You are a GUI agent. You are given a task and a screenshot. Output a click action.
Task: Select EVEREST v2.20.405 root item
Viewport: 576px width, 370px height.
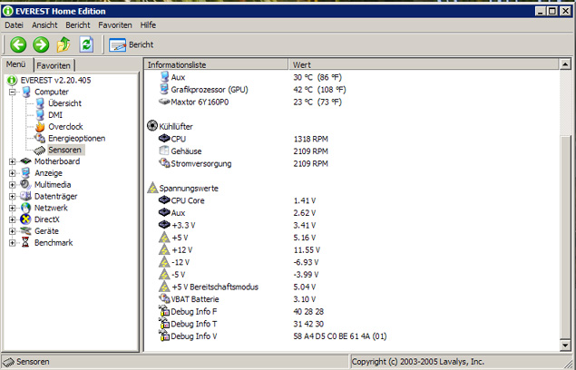[56, 80]
